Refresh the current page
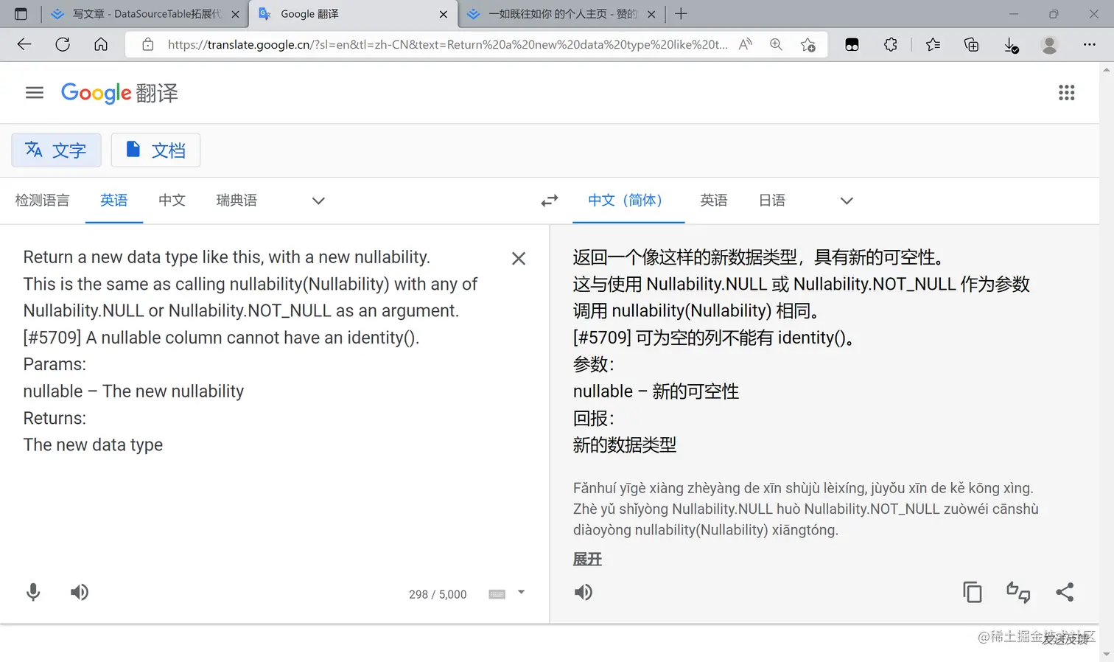The width and height of the screenshot is (1114, 662). [63, 44]
